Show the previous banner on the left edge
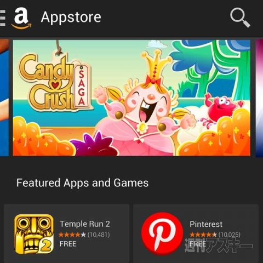 point(4,98)
